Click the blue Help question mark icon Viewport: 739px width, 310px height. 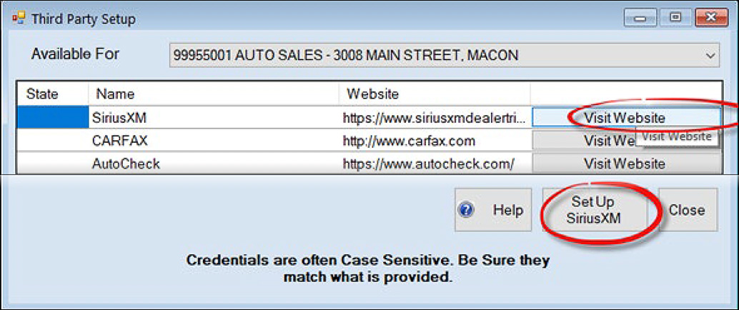click(466, 210)
